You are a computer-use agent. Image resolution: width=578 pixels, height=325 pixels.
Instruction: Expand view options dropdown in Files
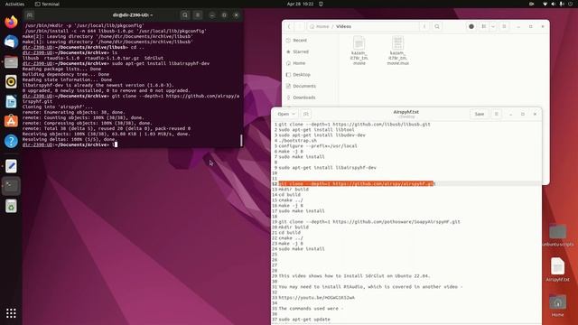pyautogui.click(x=493, y=26)
